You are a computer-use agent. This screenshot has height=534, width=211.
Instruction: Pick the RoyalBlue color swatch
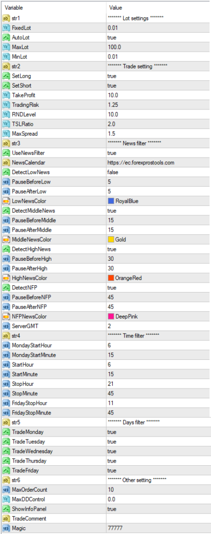click(111, 201)
